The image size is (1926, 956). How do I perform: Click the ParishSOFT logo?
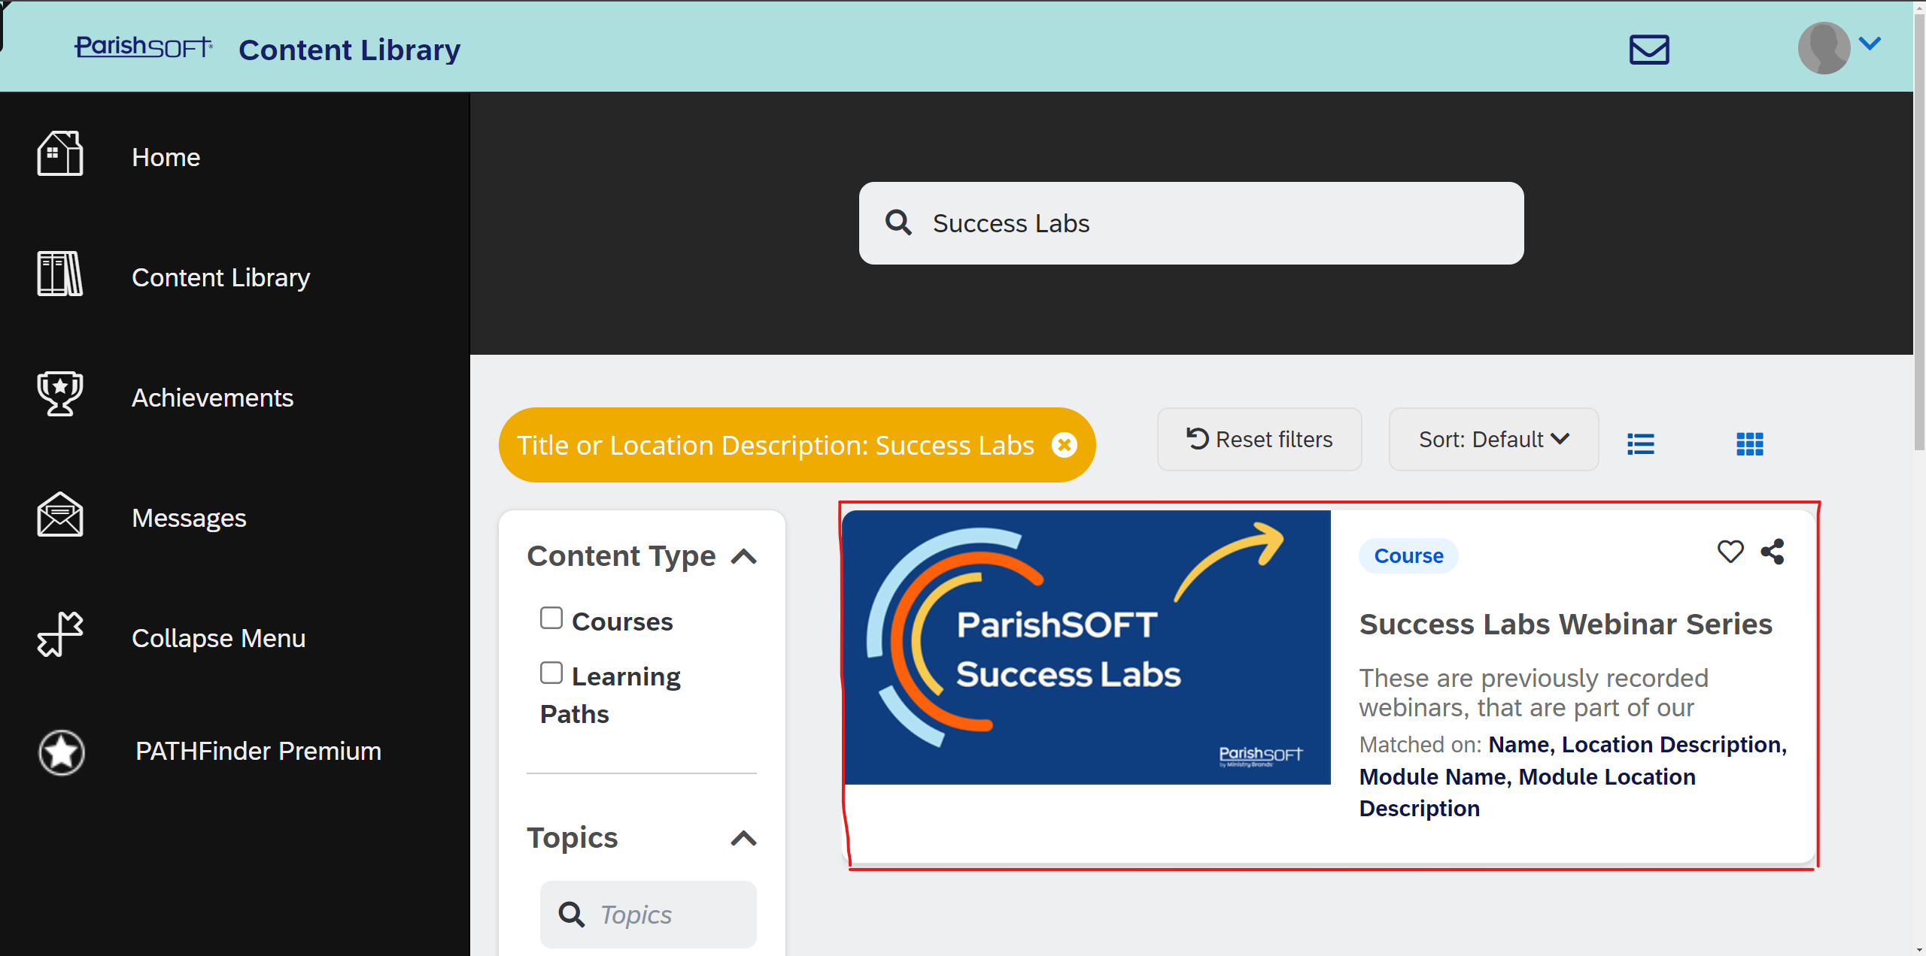[x=144, y=47]
